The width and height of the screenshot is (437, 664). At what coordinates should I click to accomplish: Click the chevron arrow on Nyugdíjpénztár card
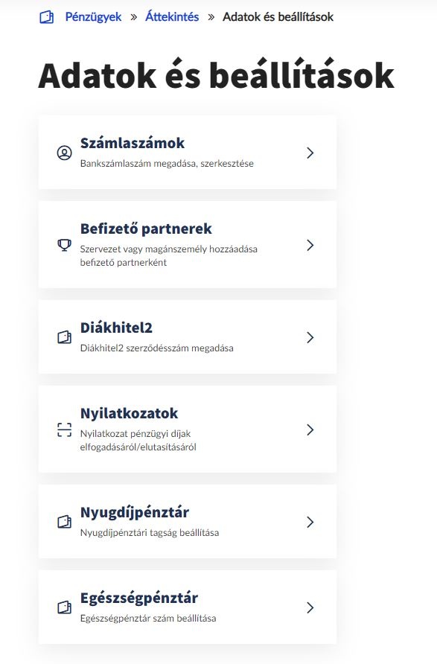pyautogui.click(x=310, y=522)
